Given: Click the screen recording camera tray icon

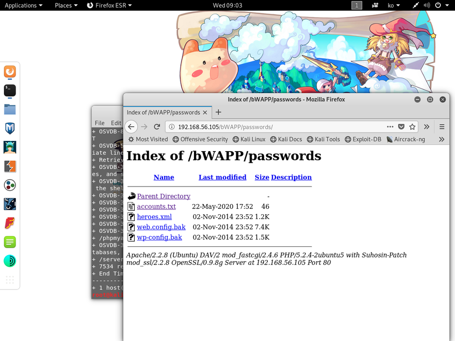Looking at the screenshot, I should coord(375,5).
